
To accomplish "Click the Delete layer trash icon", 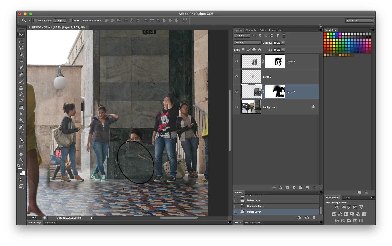I will (314, 188).
